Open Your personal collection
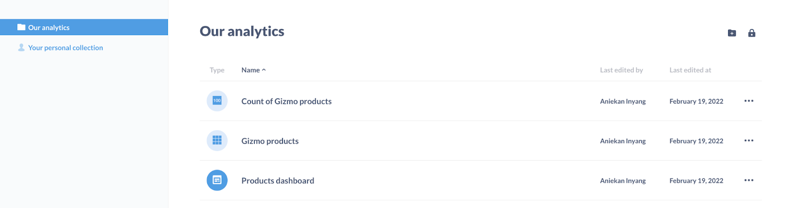Image resolution: width=793 pixels, height=208 pixels. point(65,48)
